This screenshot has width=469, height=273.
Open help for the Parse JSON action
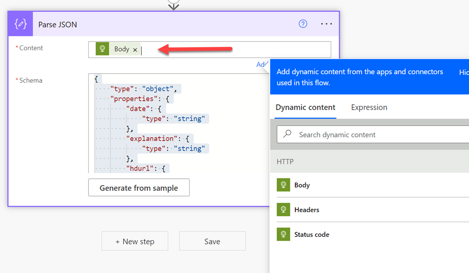(x=303, y=24)
